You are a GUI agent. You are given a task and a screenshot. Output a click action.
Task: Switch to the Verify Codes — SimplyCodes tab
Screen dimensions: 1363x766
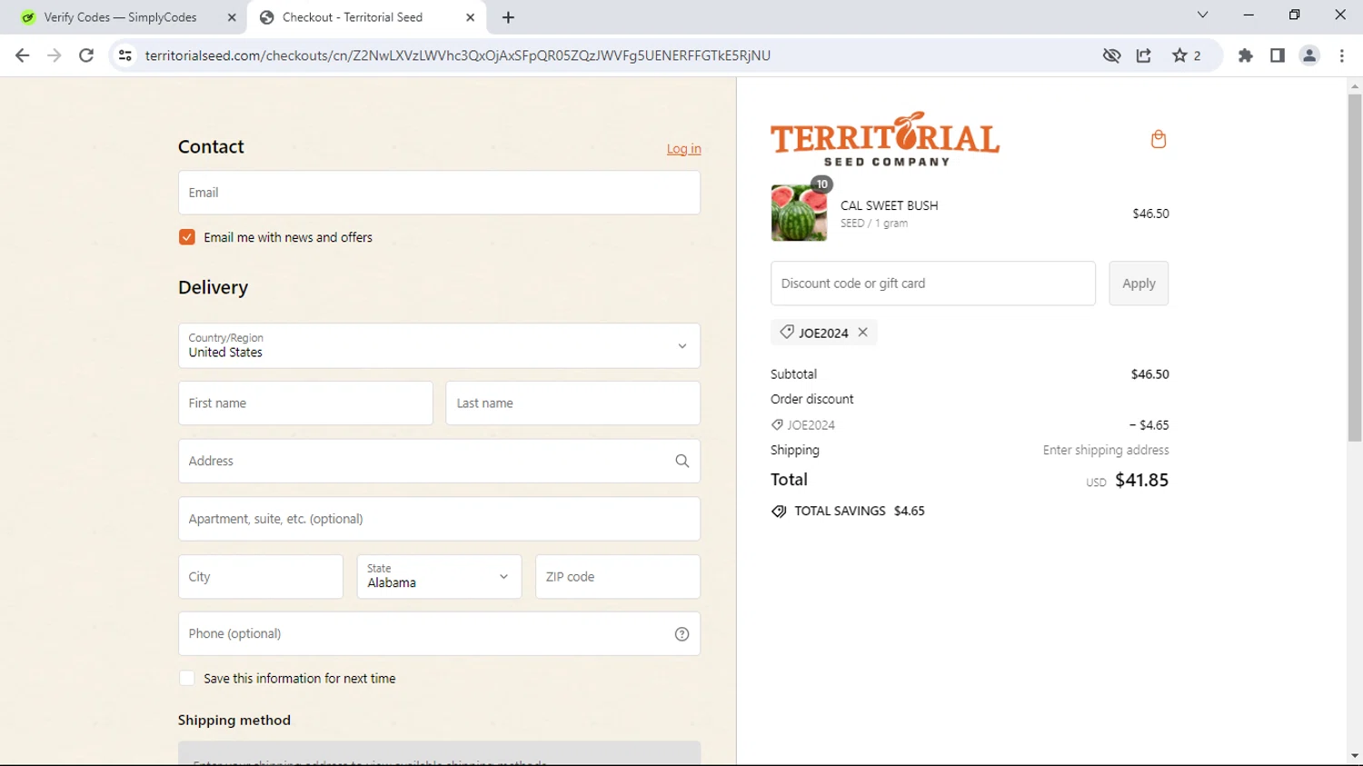(x=120, y=17)
